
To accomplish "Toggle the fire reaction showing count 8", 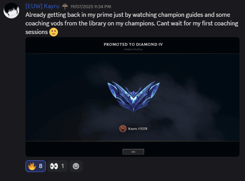I will 36,166.
